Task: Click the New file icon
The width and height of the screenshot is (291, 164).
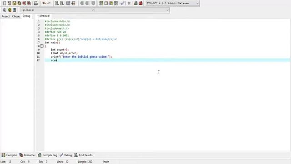Action: point(5,3)
